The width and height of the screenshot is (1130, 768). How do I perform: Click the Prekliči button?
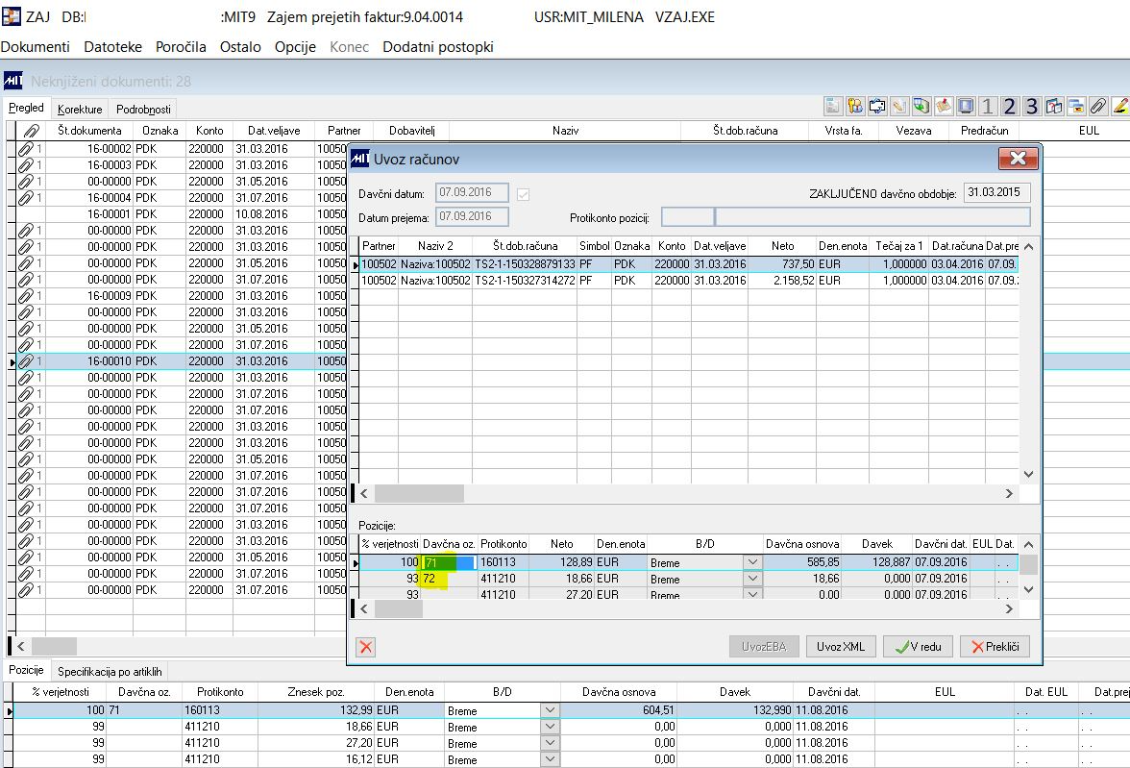(x=995, y=647)
